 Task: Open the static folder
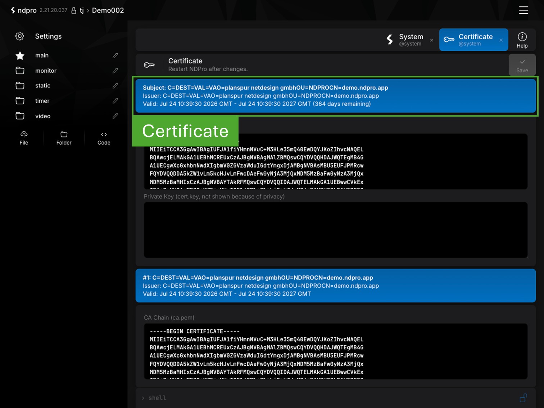(x=43, y=86)
